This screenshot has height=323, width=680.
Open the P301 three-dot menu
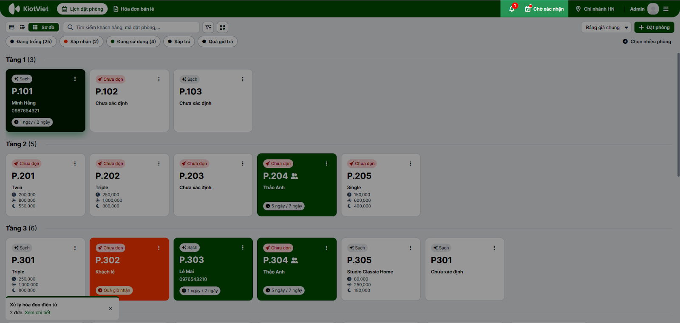click(494, 248)
